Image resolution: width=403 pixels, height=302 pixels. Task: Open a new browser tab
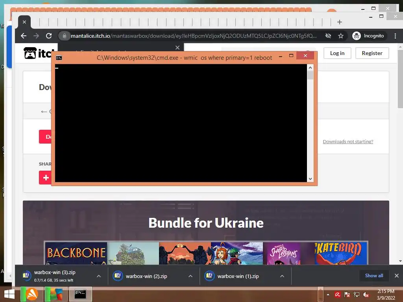pos(340,22)
